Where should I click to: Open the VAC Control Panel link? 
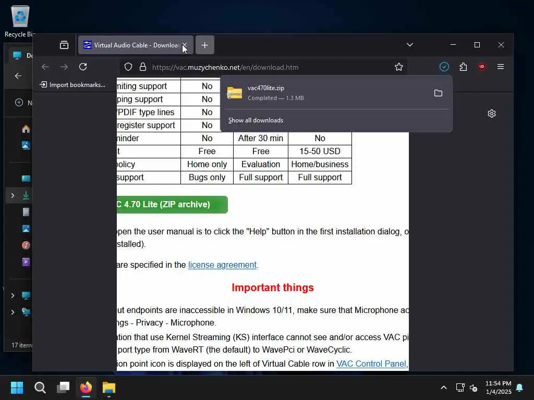pyautogui.click(x=371, y=364)
